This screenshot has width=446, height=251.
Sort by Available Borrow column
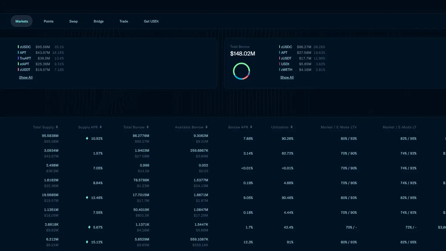[207, 127]
